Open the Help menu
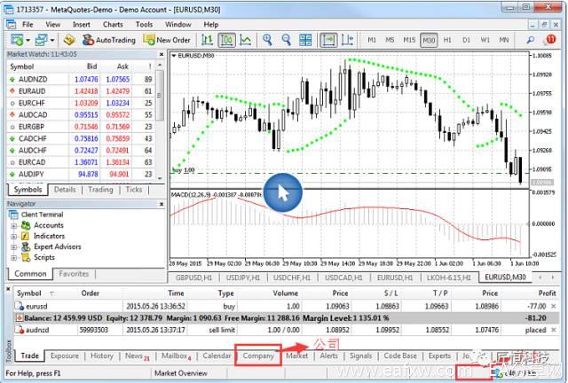 click(x=211, y=24)
